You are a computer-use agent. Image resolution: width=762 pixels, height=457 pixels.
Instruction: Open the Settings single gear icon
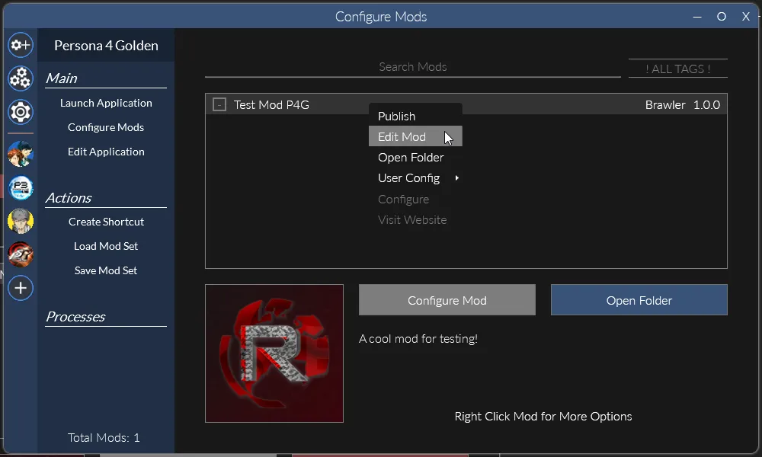(x=21, y=112)
